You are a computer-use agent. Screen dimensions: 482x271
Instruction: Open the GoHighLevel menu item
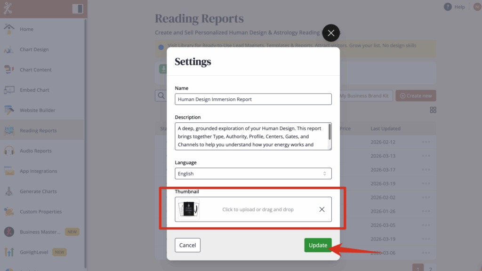pos(34,252)
